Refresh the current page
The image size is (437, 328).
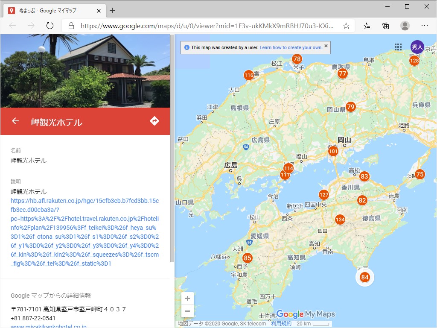coord(50,26)
